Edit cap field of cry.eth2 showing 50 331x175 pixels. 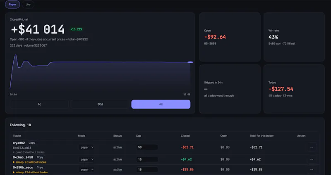[x=147, y=147]
